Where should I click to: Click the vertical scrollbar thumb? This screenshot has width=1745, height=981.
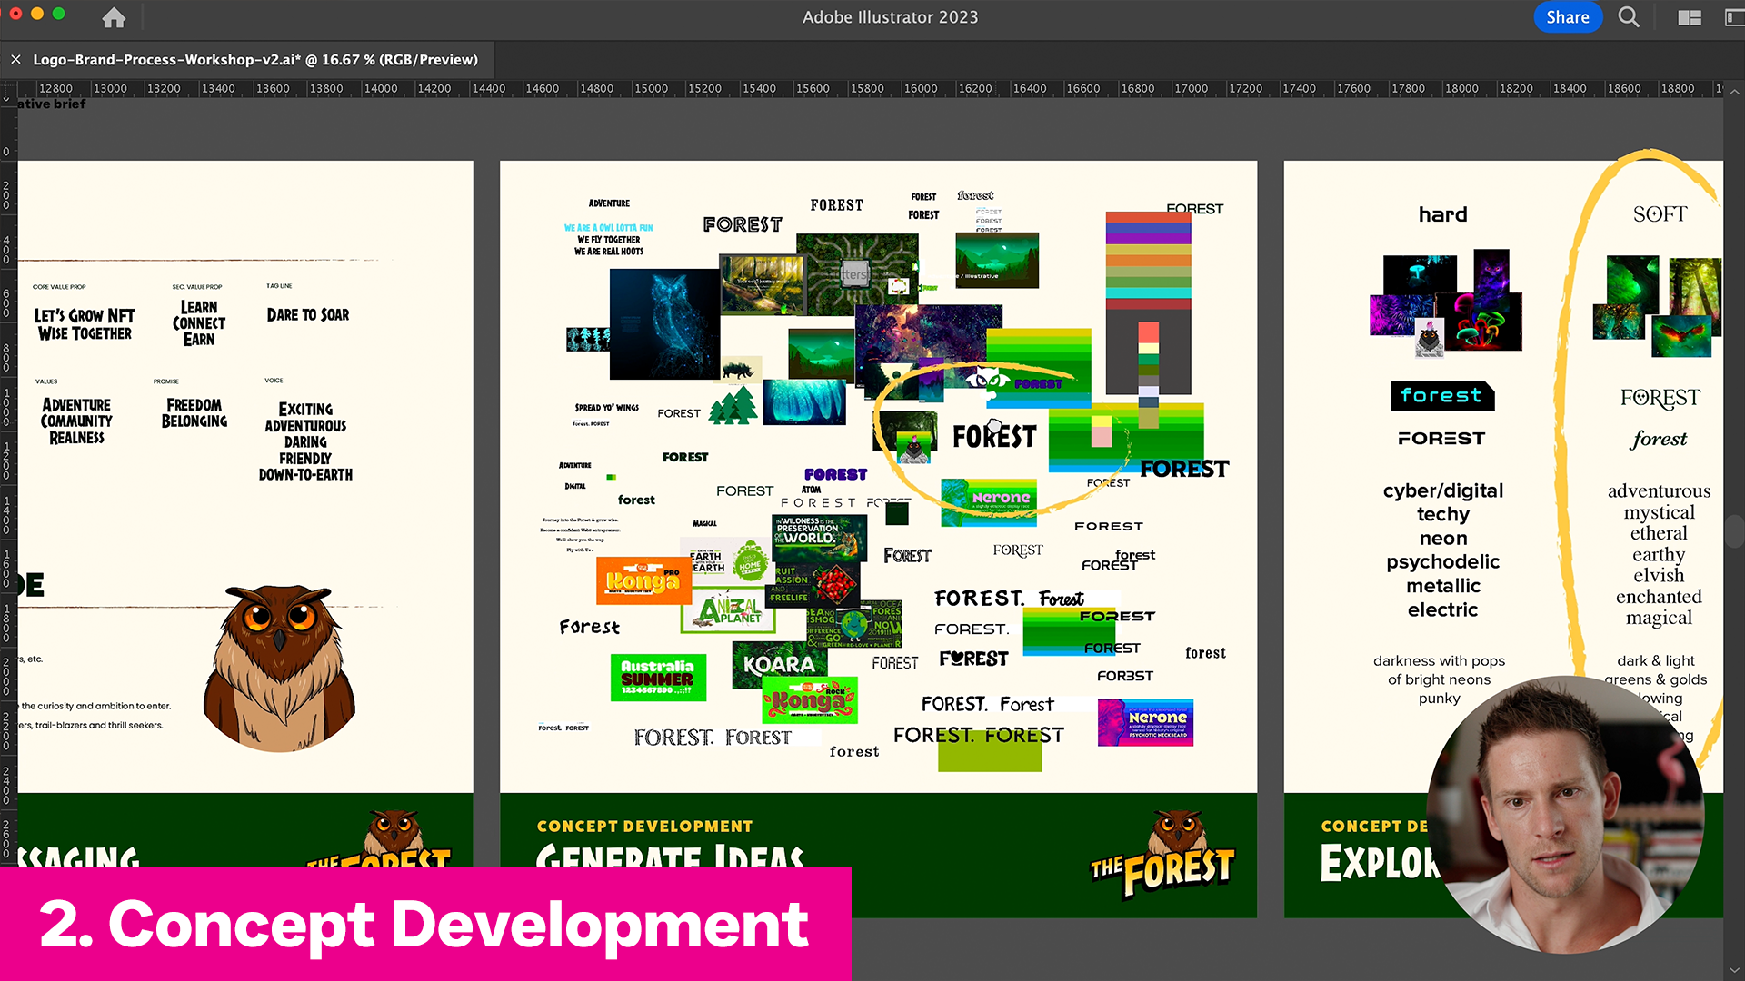1734,531
